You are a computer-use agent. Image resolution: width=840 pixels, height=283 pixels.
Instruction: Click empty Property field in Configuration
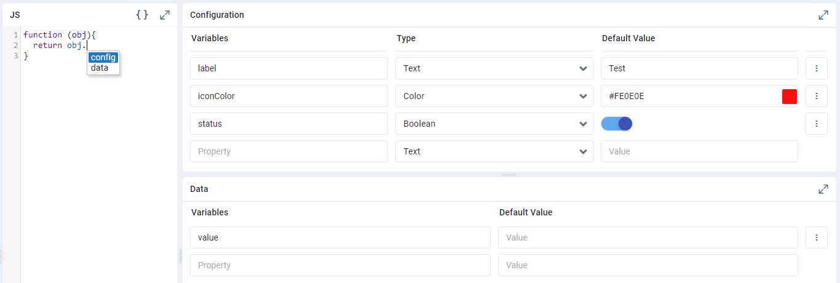(x=288, y=151)
